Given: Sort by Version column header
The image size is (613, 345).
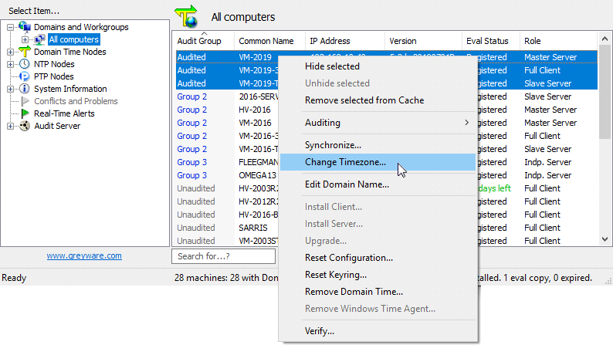Looking at the screenshot, I should 423,41.
